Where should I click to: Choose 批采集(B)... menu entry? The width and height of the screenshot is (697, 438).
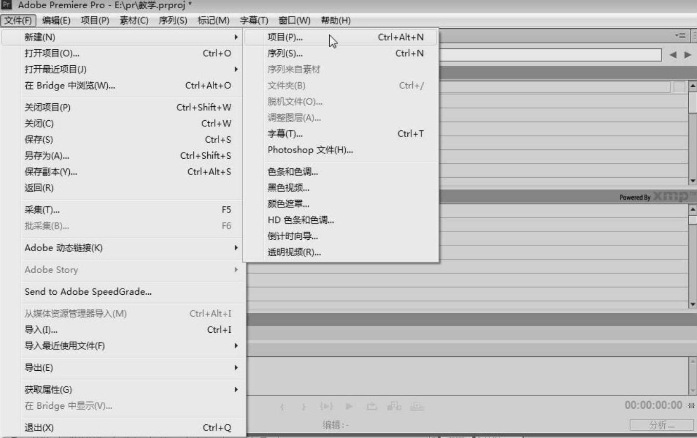pyautogui.click(x=123, y=226)
